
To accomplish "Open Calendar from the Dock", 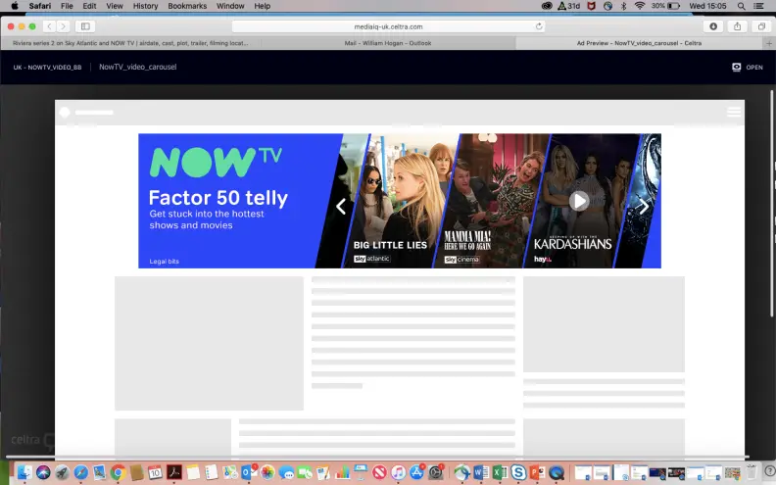I will pos(155,472).
